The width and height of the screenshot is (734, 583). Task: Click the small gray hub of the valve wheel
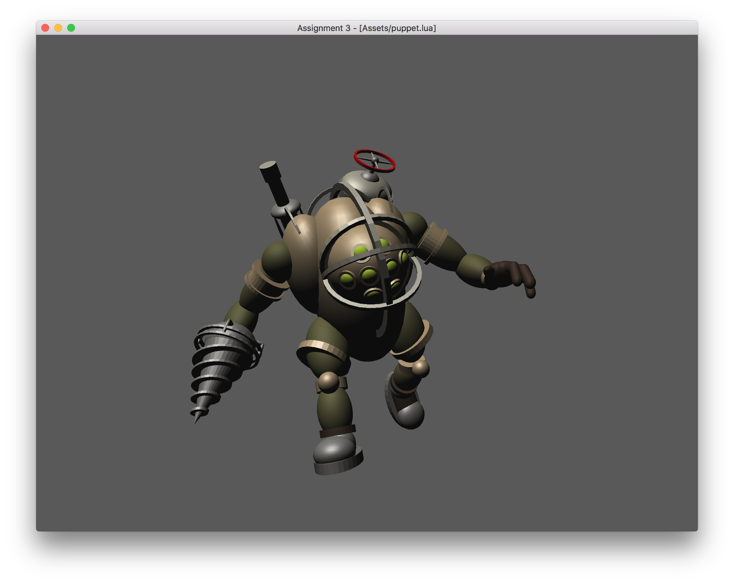tap(375, 159)
